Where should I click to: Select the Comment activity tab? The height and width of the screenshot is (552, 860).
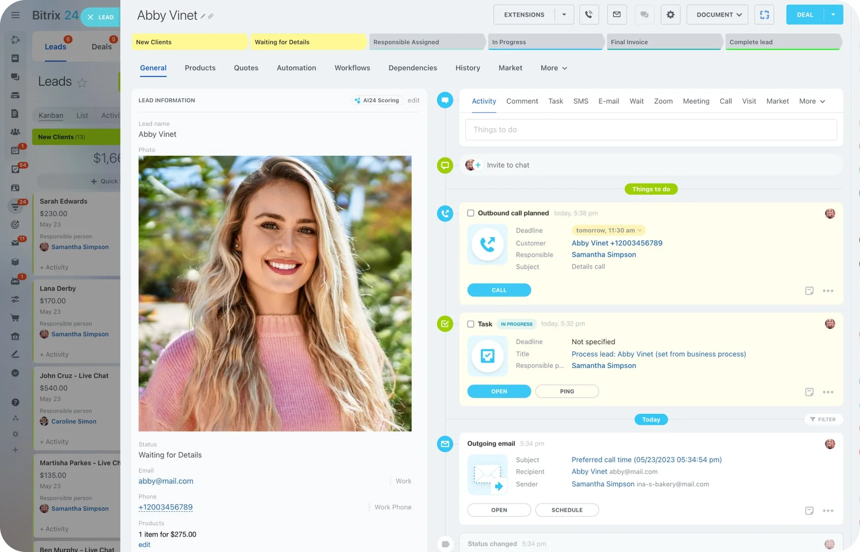522,101
